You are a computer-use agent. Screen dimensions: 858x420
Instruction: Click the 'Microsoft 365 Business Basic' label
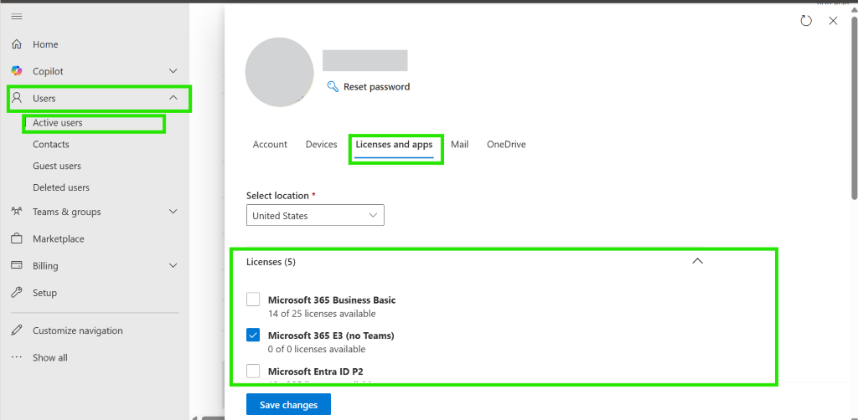(x=332, y=300)
